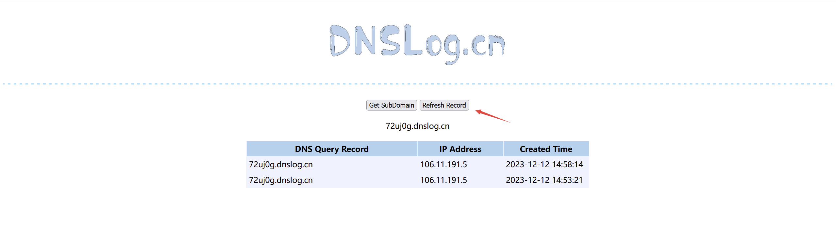Select the IP address in the 14:58:14 row
The width and height of the screenshot is (836, 252).
(x=443, y=164)
